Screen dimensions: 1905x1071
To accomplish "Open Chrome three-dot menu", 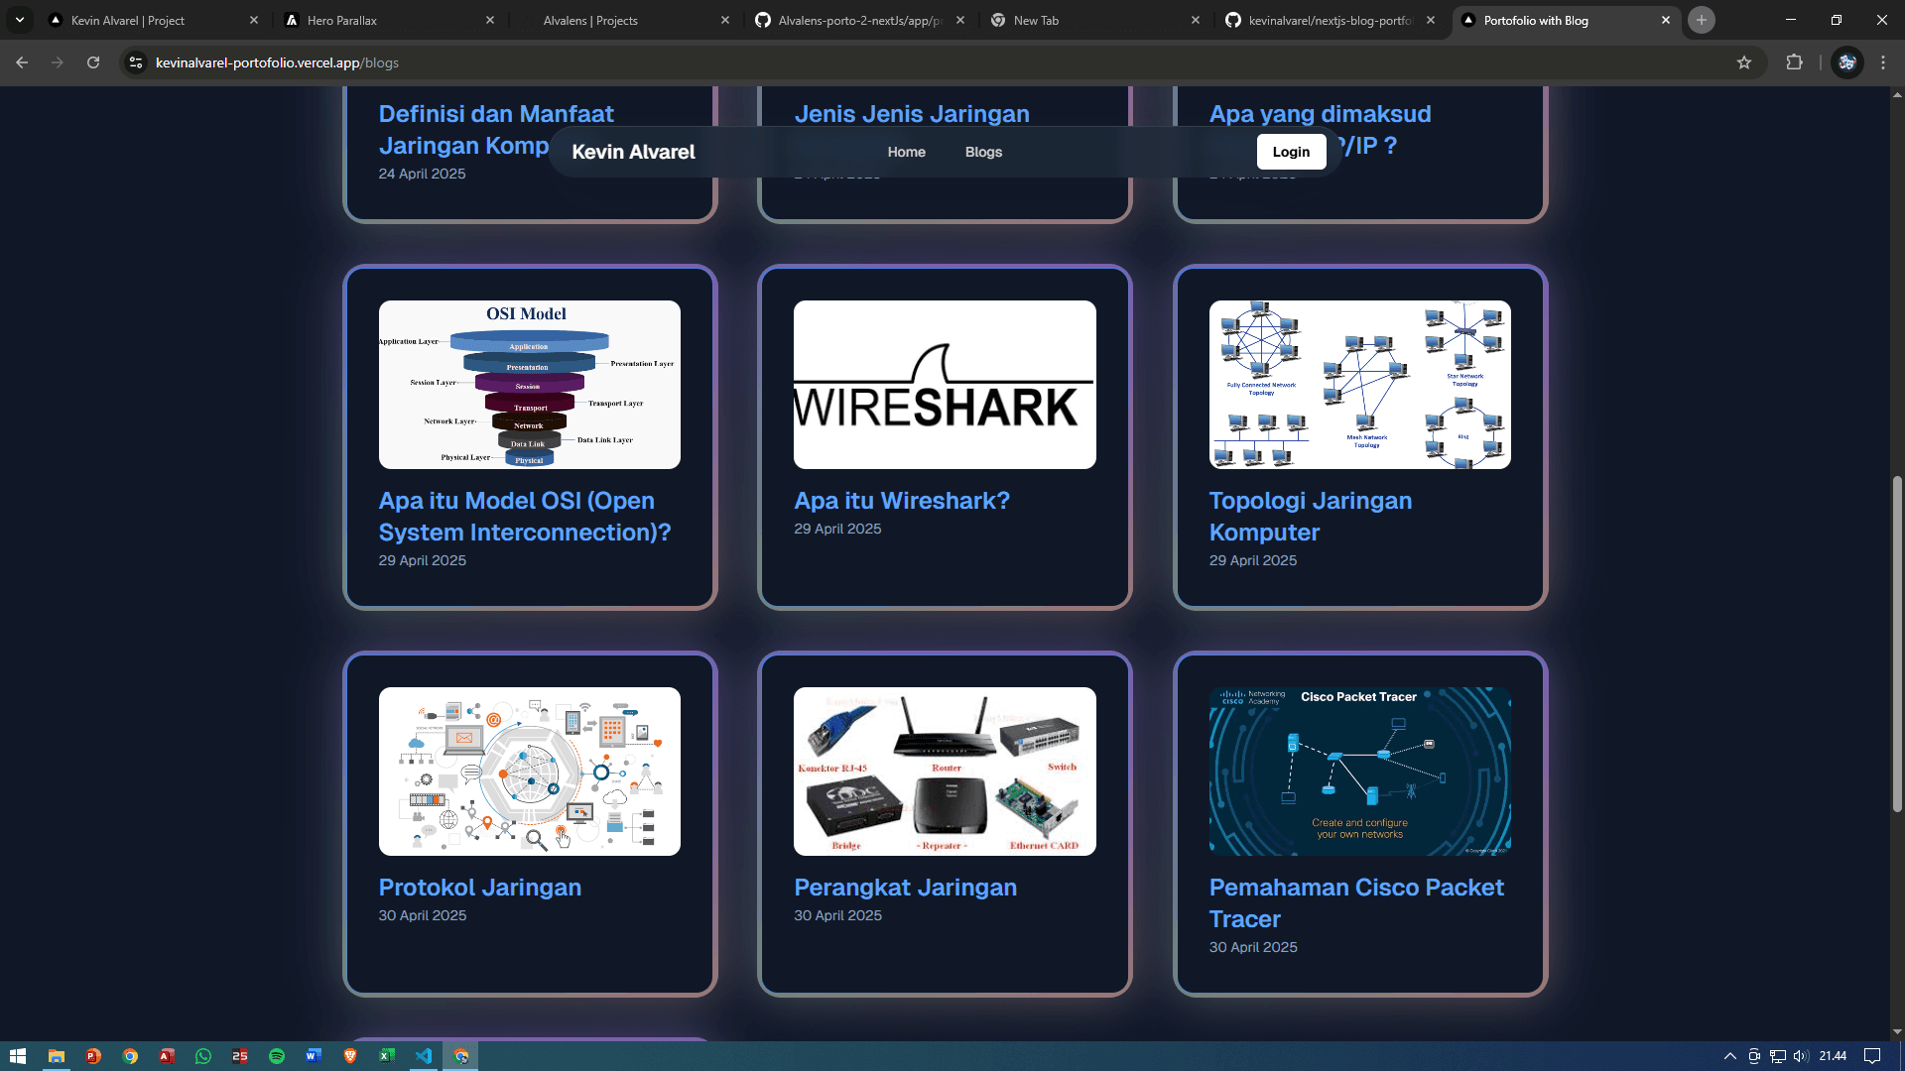I will pos(1883,62).
